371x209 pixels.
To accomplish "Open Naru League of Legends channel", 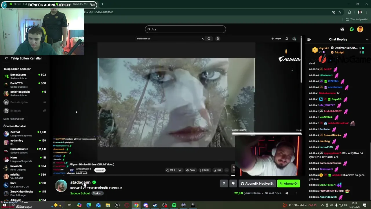I will [25, 159].
